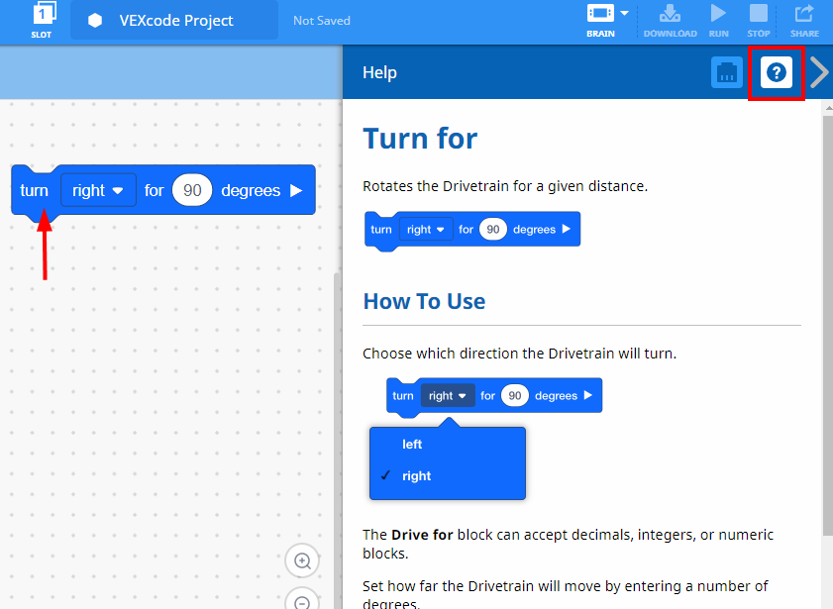Zoom in on the workspace
The height and width of the screenshot is (609, 833).
[x=302, y=560]
